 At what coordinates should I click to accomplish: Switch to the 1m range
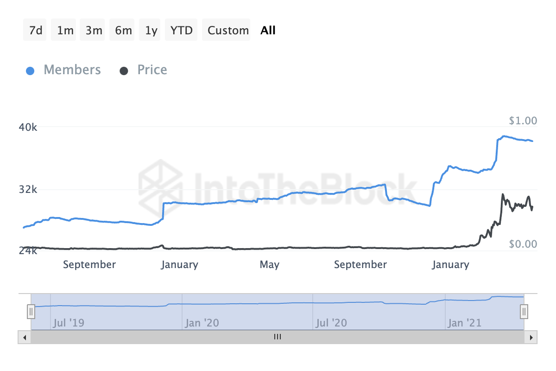point(65,31)
